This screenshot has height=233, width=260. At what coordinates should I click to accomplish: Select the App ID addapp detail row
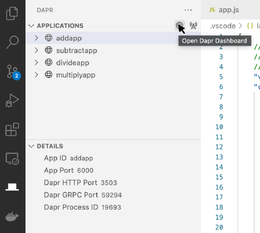point(113,158)
